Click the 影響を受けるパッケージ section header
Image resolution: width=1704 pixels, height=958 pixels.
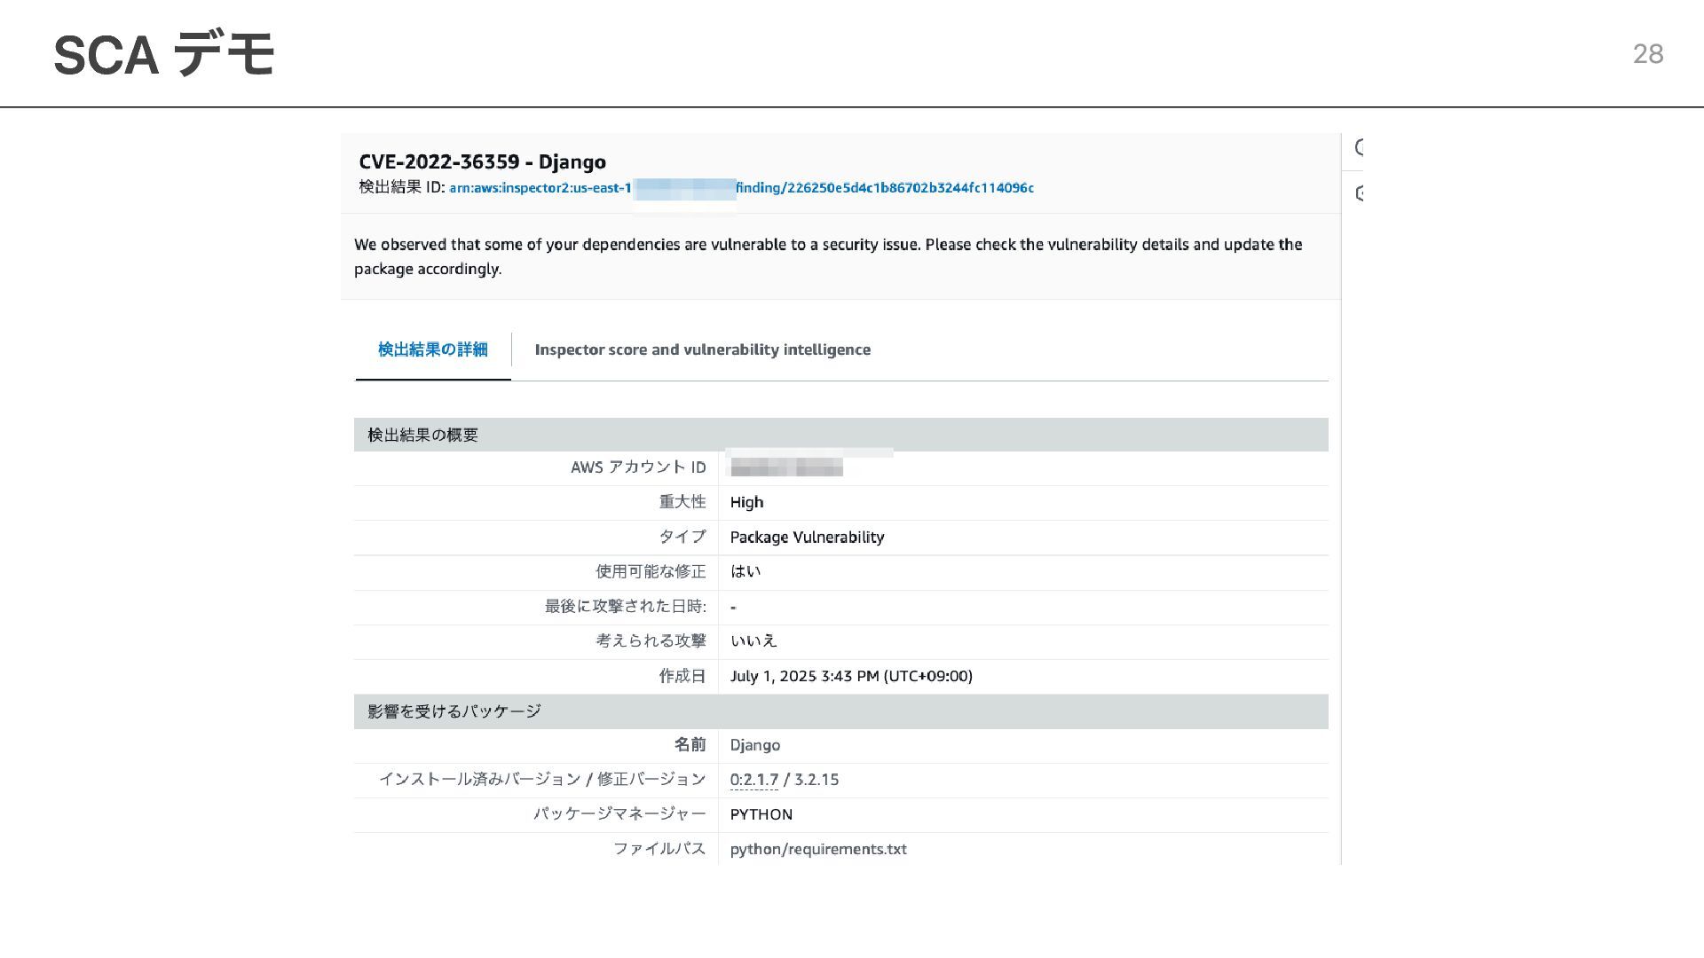pyautogui.click(x=840, y=711)
